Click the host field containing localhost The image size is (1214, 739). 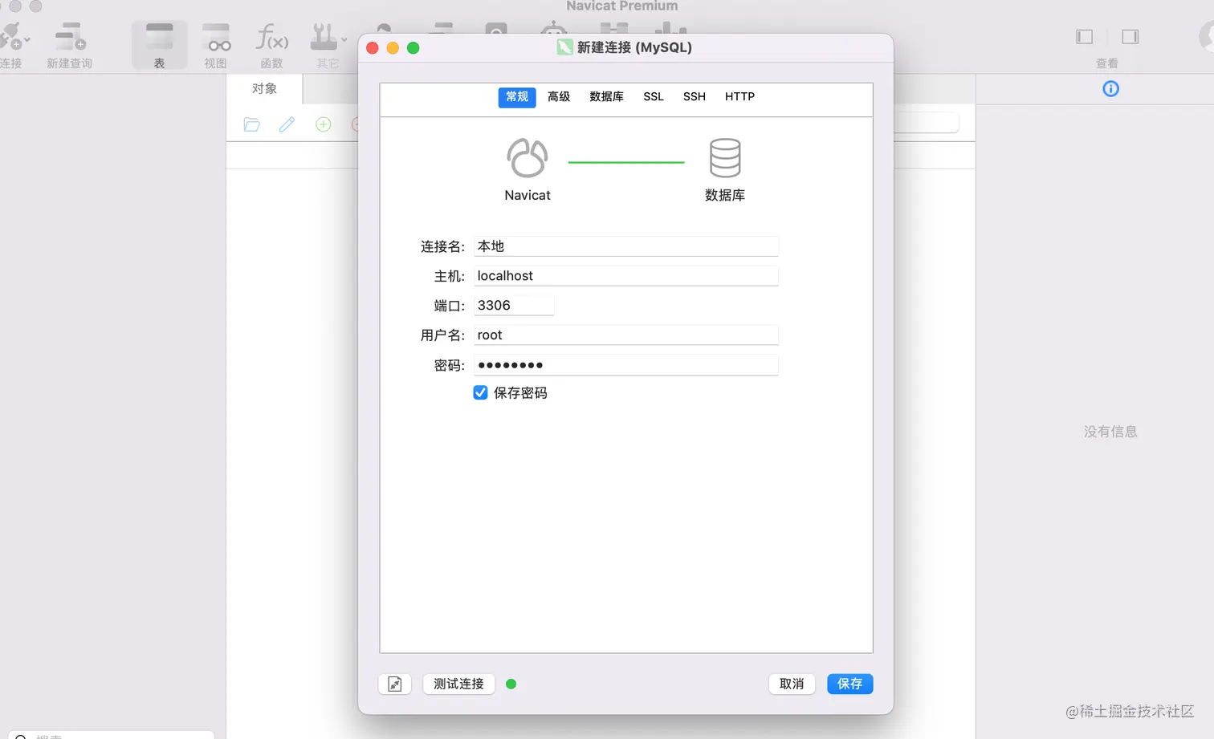(625, 276)
